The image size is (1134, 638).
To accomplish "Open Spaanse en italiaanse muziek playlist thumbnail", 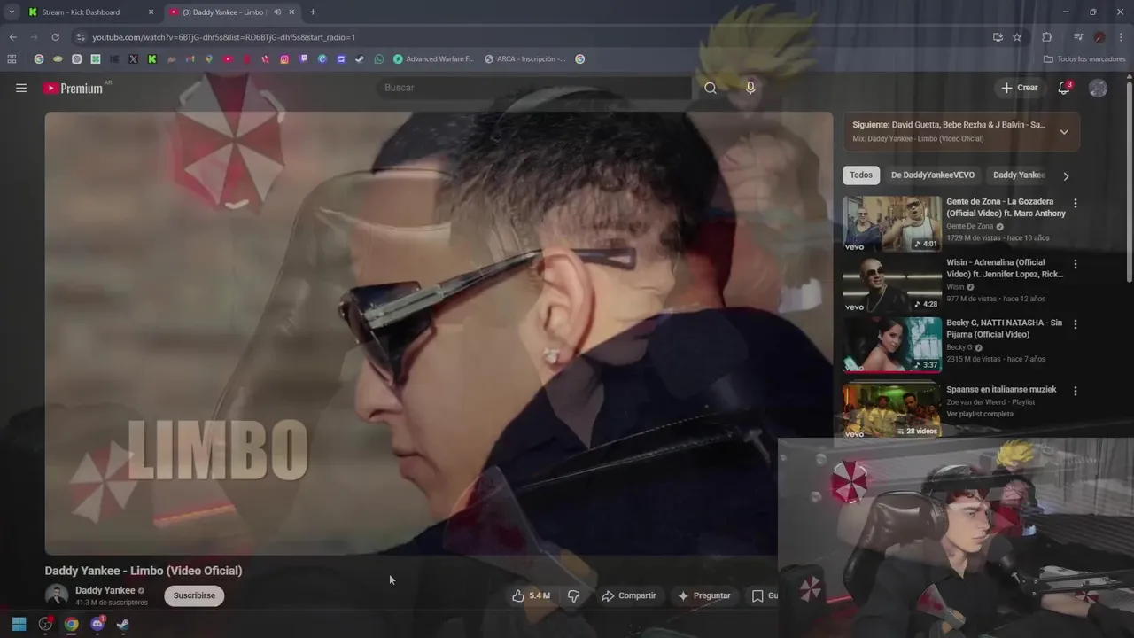I will click(x=891, y=409).
